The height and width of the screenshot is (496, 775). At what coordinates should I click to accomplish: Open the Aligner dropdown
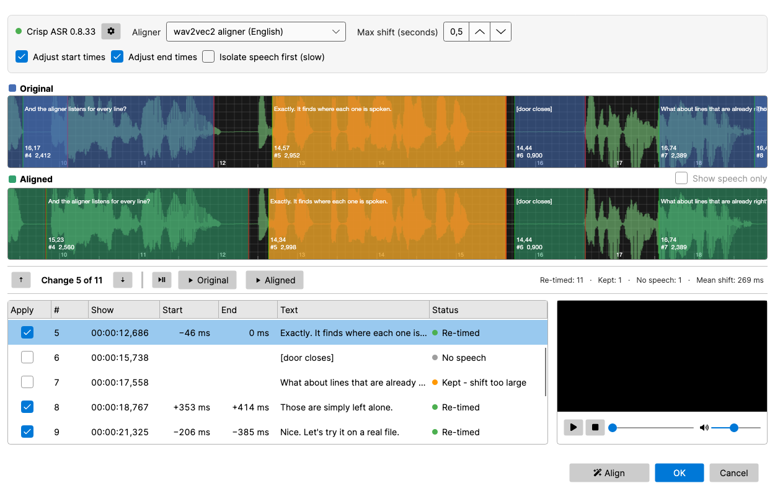click(256, 32)
